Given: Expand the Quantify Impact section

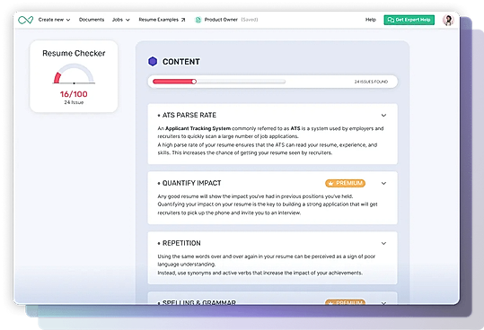Looking at the screenshot, I should [383, 183].
